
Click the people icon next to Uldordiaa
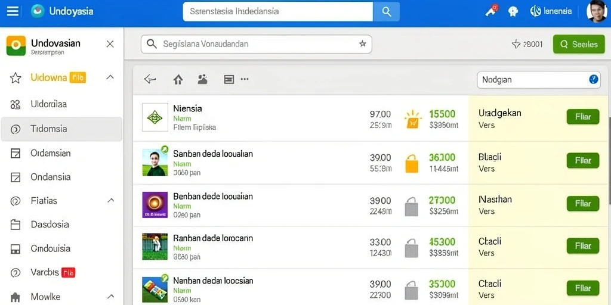(15, 104)
